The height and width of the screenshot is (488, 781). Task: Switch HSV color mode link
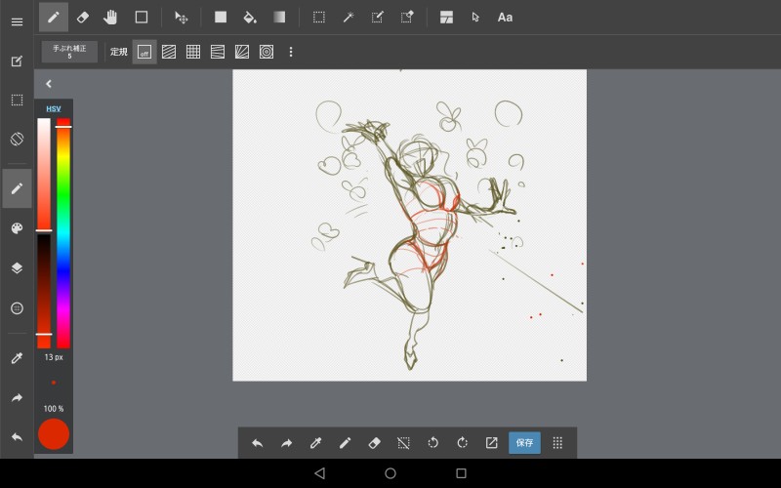click(x=54, y=108)
